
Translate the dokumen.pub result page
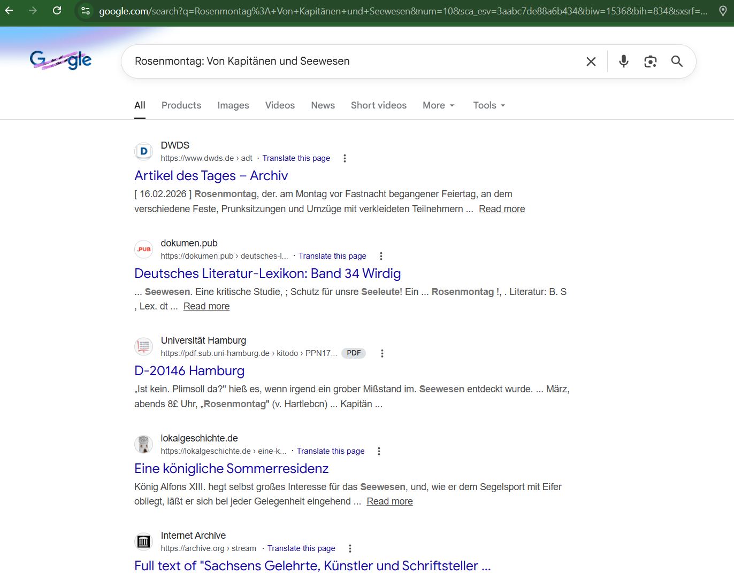pos(332,256)
